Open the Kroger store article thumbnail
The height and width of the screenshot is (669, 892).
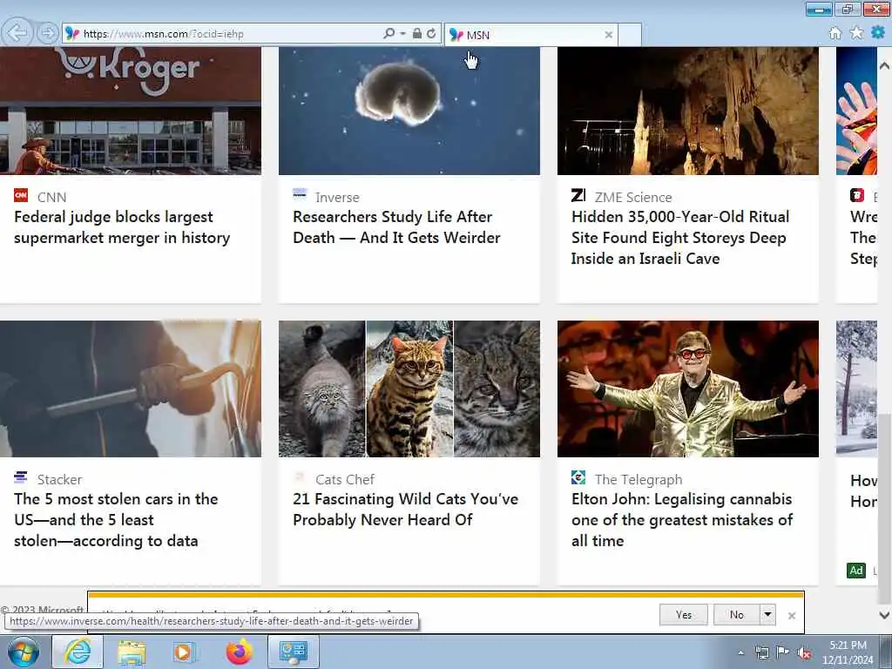pos(131,111)
